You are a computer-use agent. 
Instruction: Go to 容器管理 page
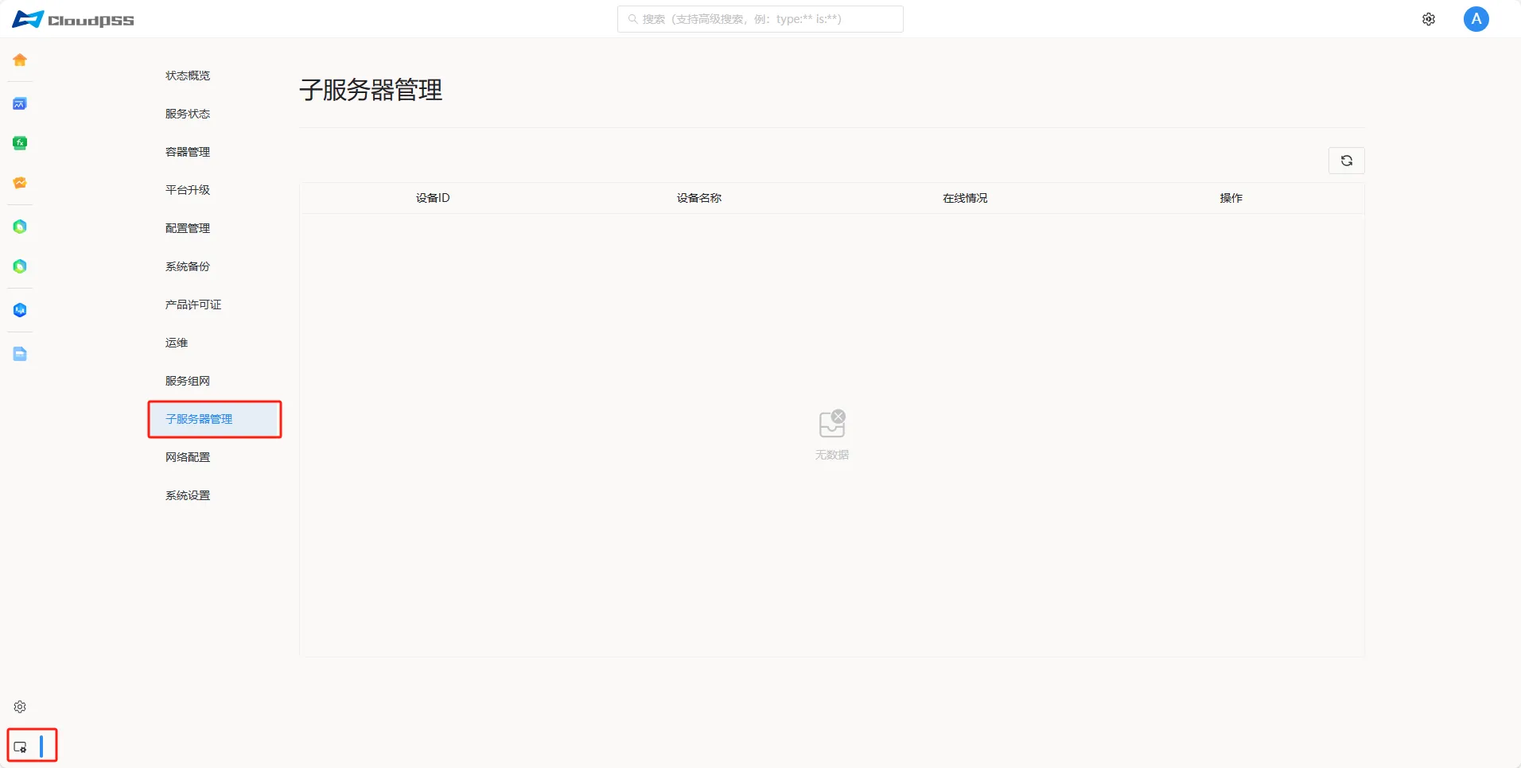188,152
